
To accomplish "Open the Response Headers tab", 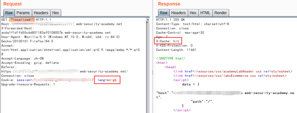I will click(178, 13).
